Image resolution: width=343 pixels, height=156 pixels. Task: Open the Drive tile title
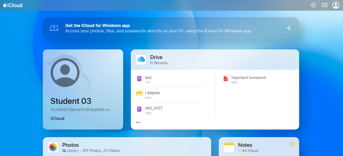[x=156, y=57]
